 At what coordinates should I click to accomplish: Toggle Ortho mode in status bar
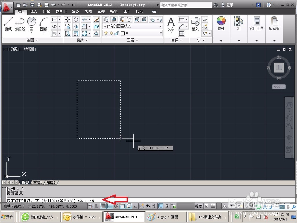110,206
